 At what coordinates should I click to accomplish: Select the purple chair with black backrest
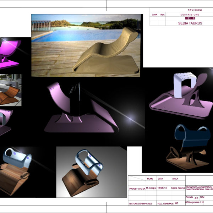[x=82, y=108]
